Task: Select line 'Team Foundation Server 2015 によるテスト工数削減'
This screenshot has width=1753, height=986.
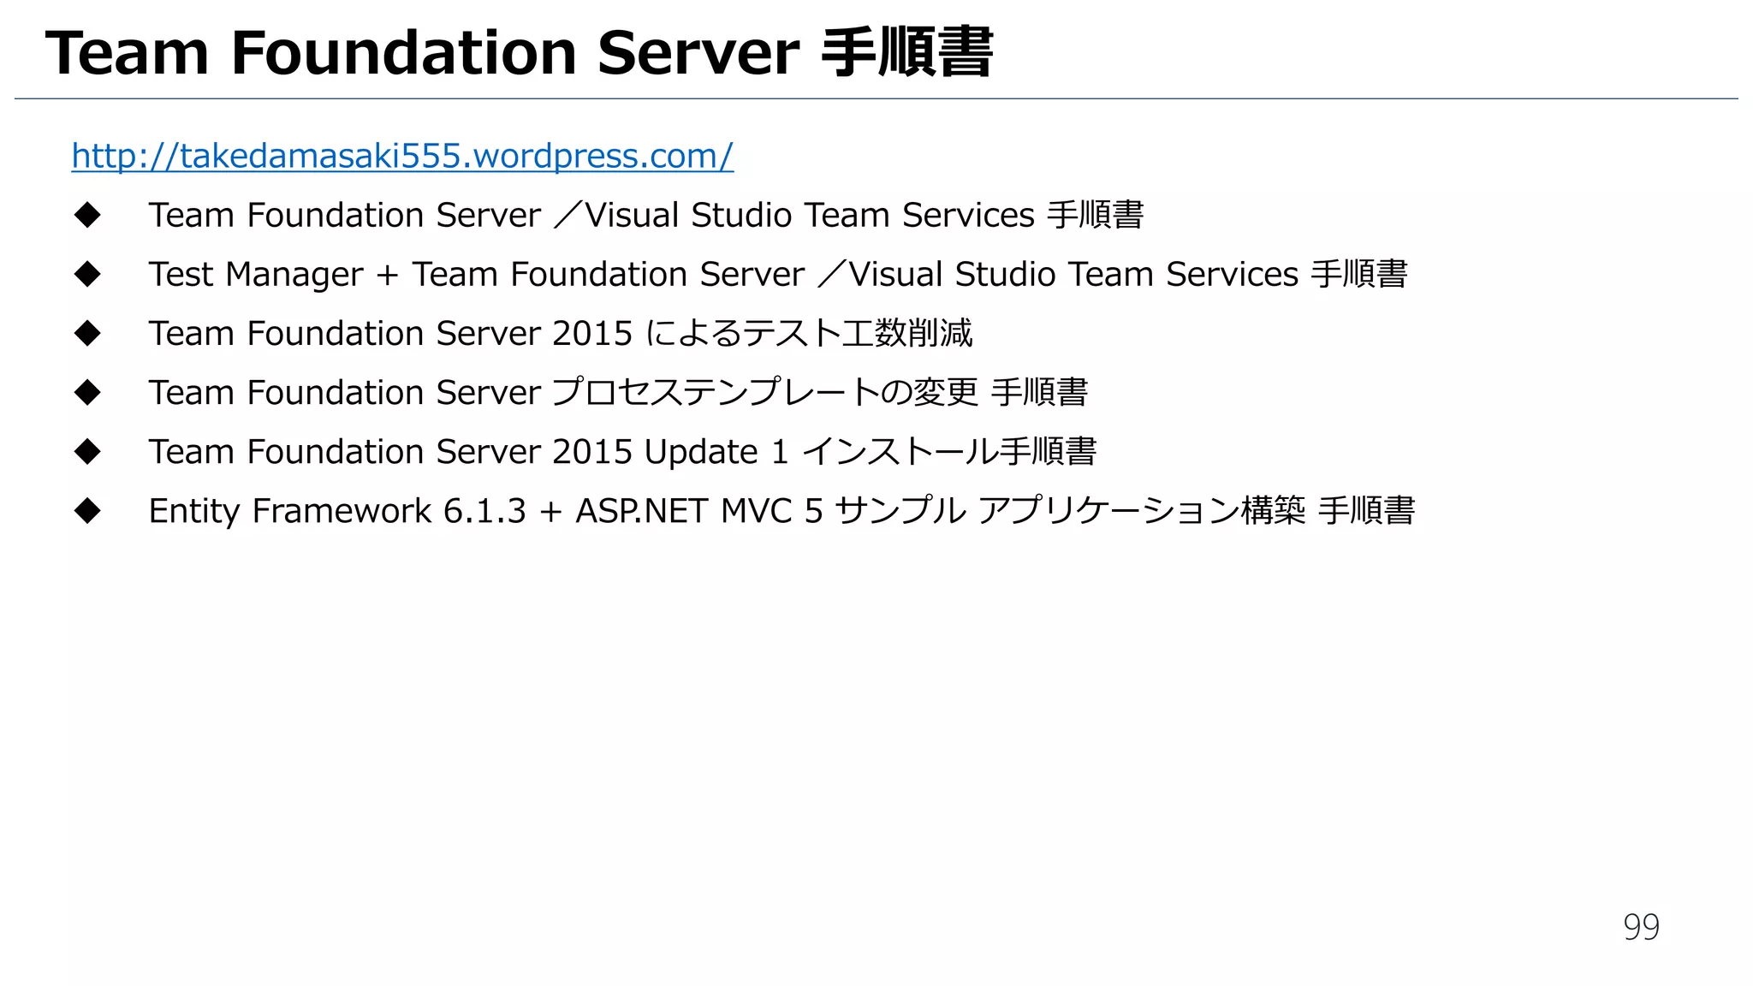Action: point(561,333)
